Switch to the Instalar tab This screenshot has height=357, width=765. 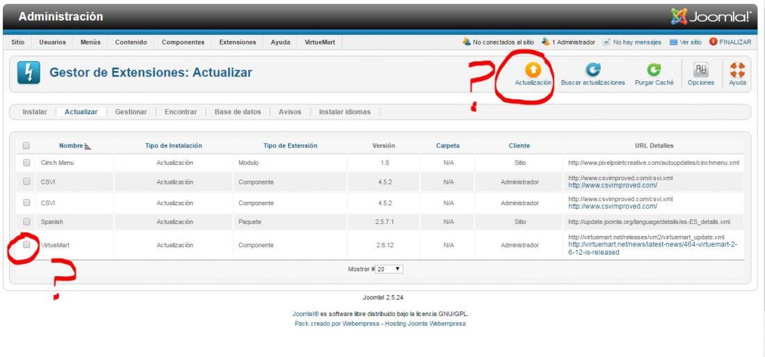pos(35,112)
